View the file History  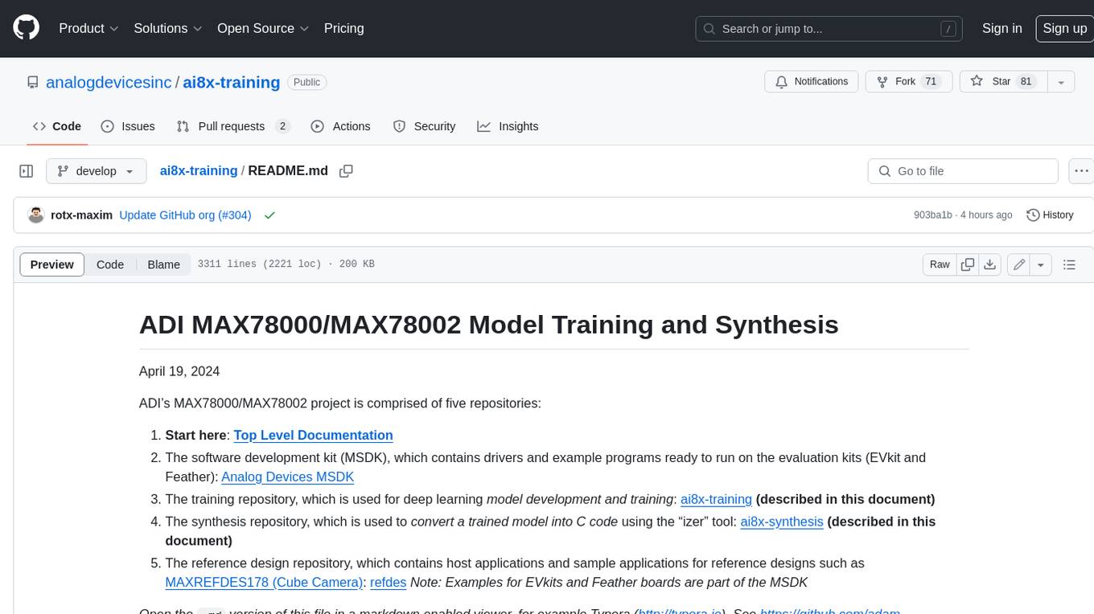click(1050, 215)
